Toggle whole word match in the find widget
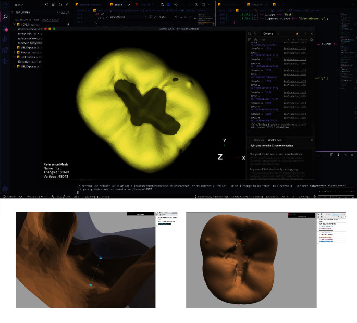 151,17
